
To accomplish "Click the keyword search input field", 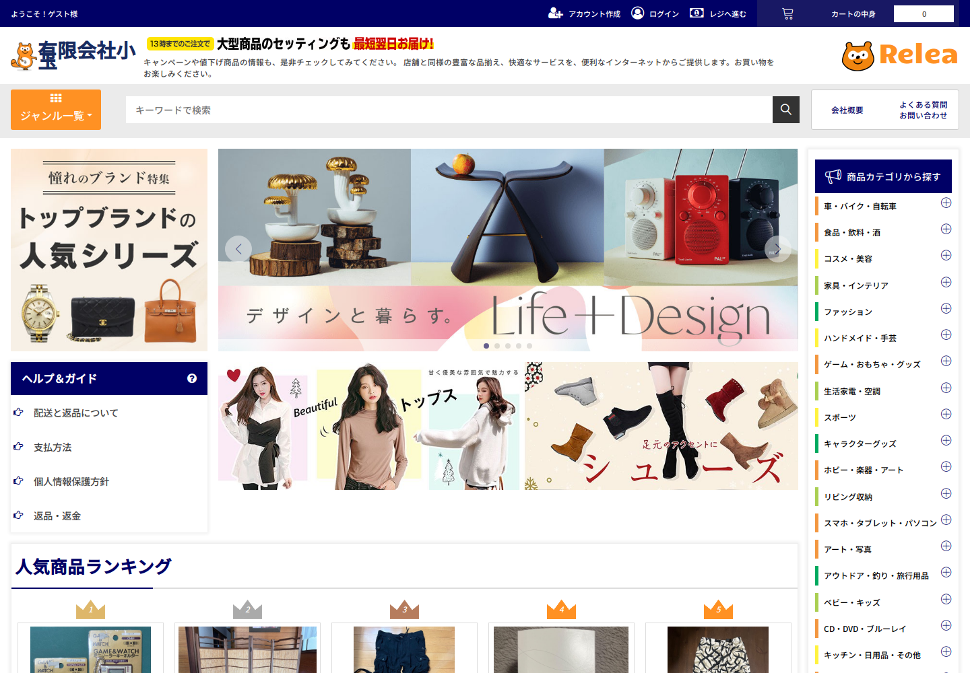I will tap(449, 110).
